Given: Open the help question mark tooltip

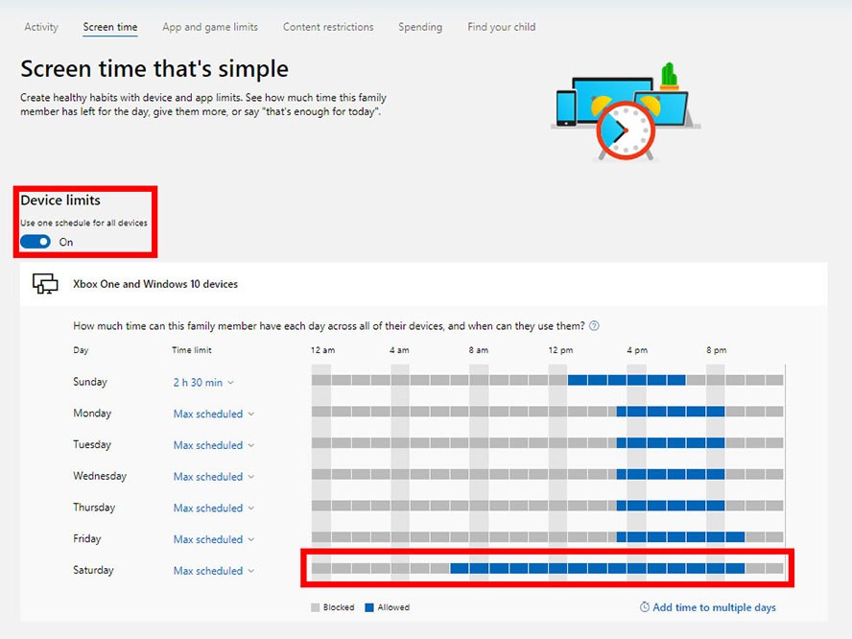Looking at the screenshot, I should (594, 326).
